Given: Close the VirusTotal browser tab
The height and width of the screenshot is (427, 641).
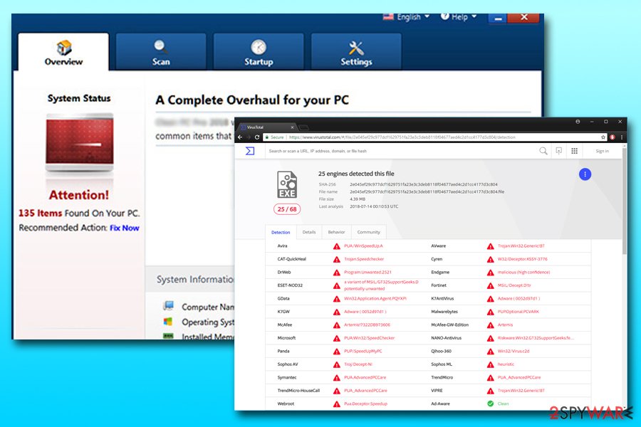Looking at the screenshot, I should tap(292, 127).
